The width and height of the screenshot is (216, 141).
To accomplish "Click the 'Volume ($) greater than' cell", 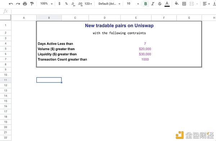I will pos(56,49).
